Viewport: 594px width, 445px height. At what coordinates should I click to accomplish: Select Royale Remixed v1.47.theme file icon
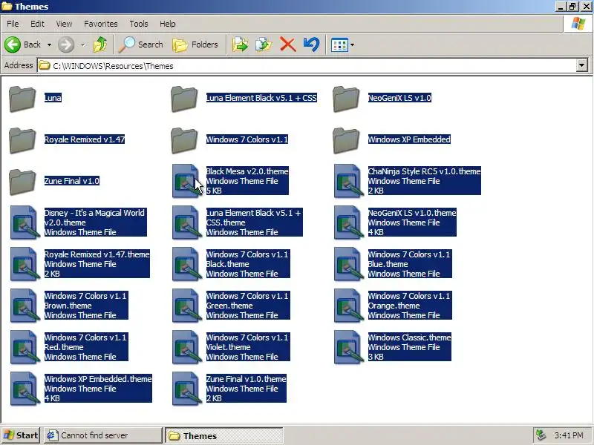pos(25,264)
